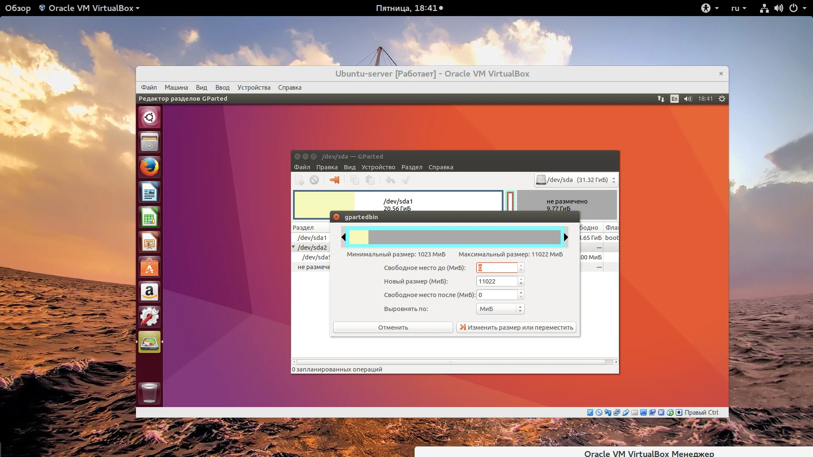This screenshot has height=457, width=813.
Task: Click the Amazon launcher icon
Action: click(149, 292)
